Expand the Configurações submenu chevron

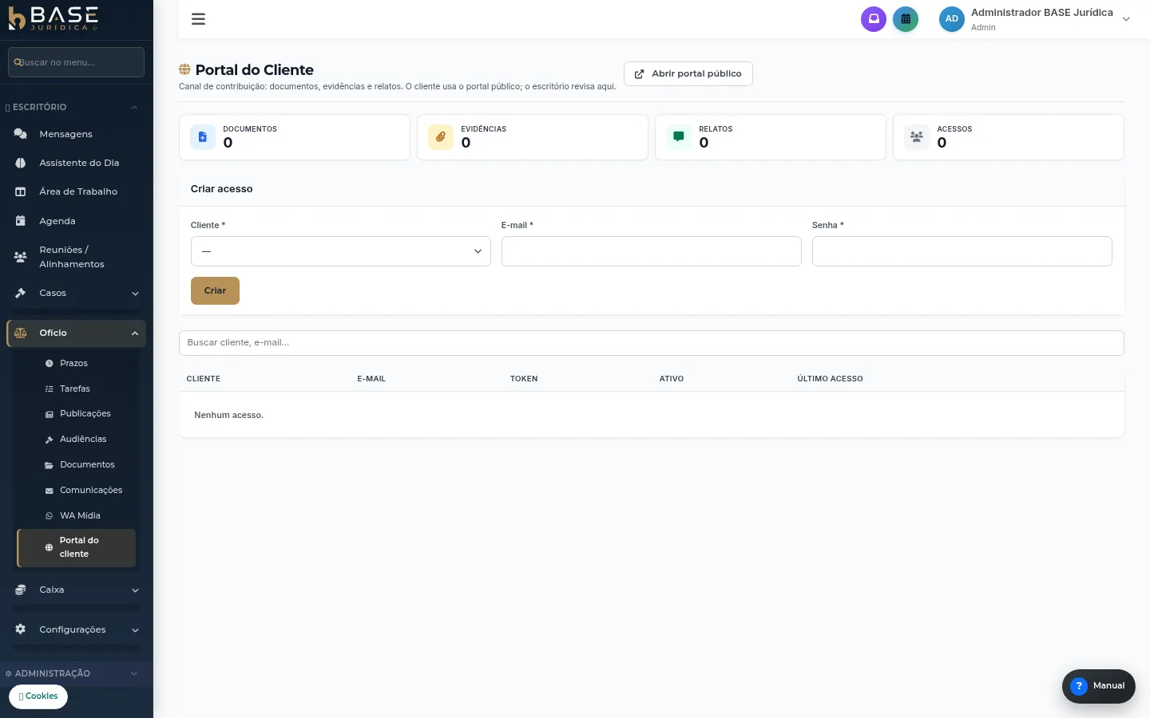135,630
